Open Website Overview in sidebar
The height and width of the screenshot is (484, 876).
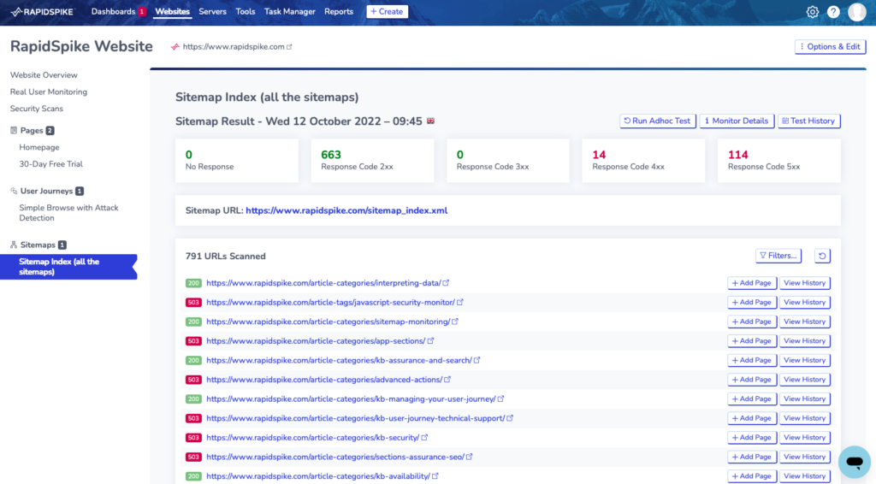point(44,74)
